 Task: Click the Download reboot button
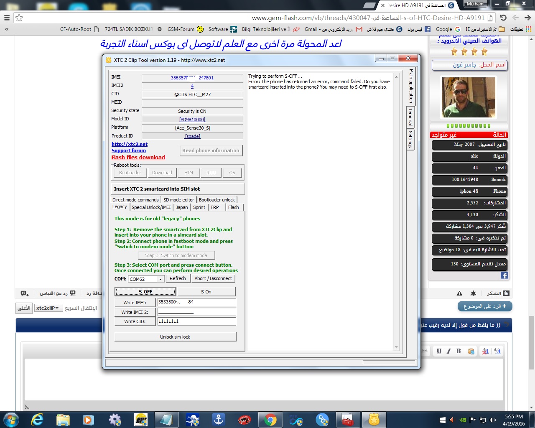pyautogui.click(x=162, y=173)
